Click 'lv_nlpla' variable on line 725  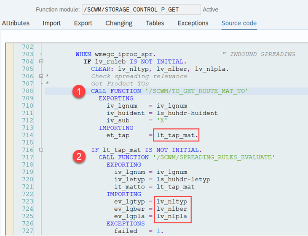(172, 216)
